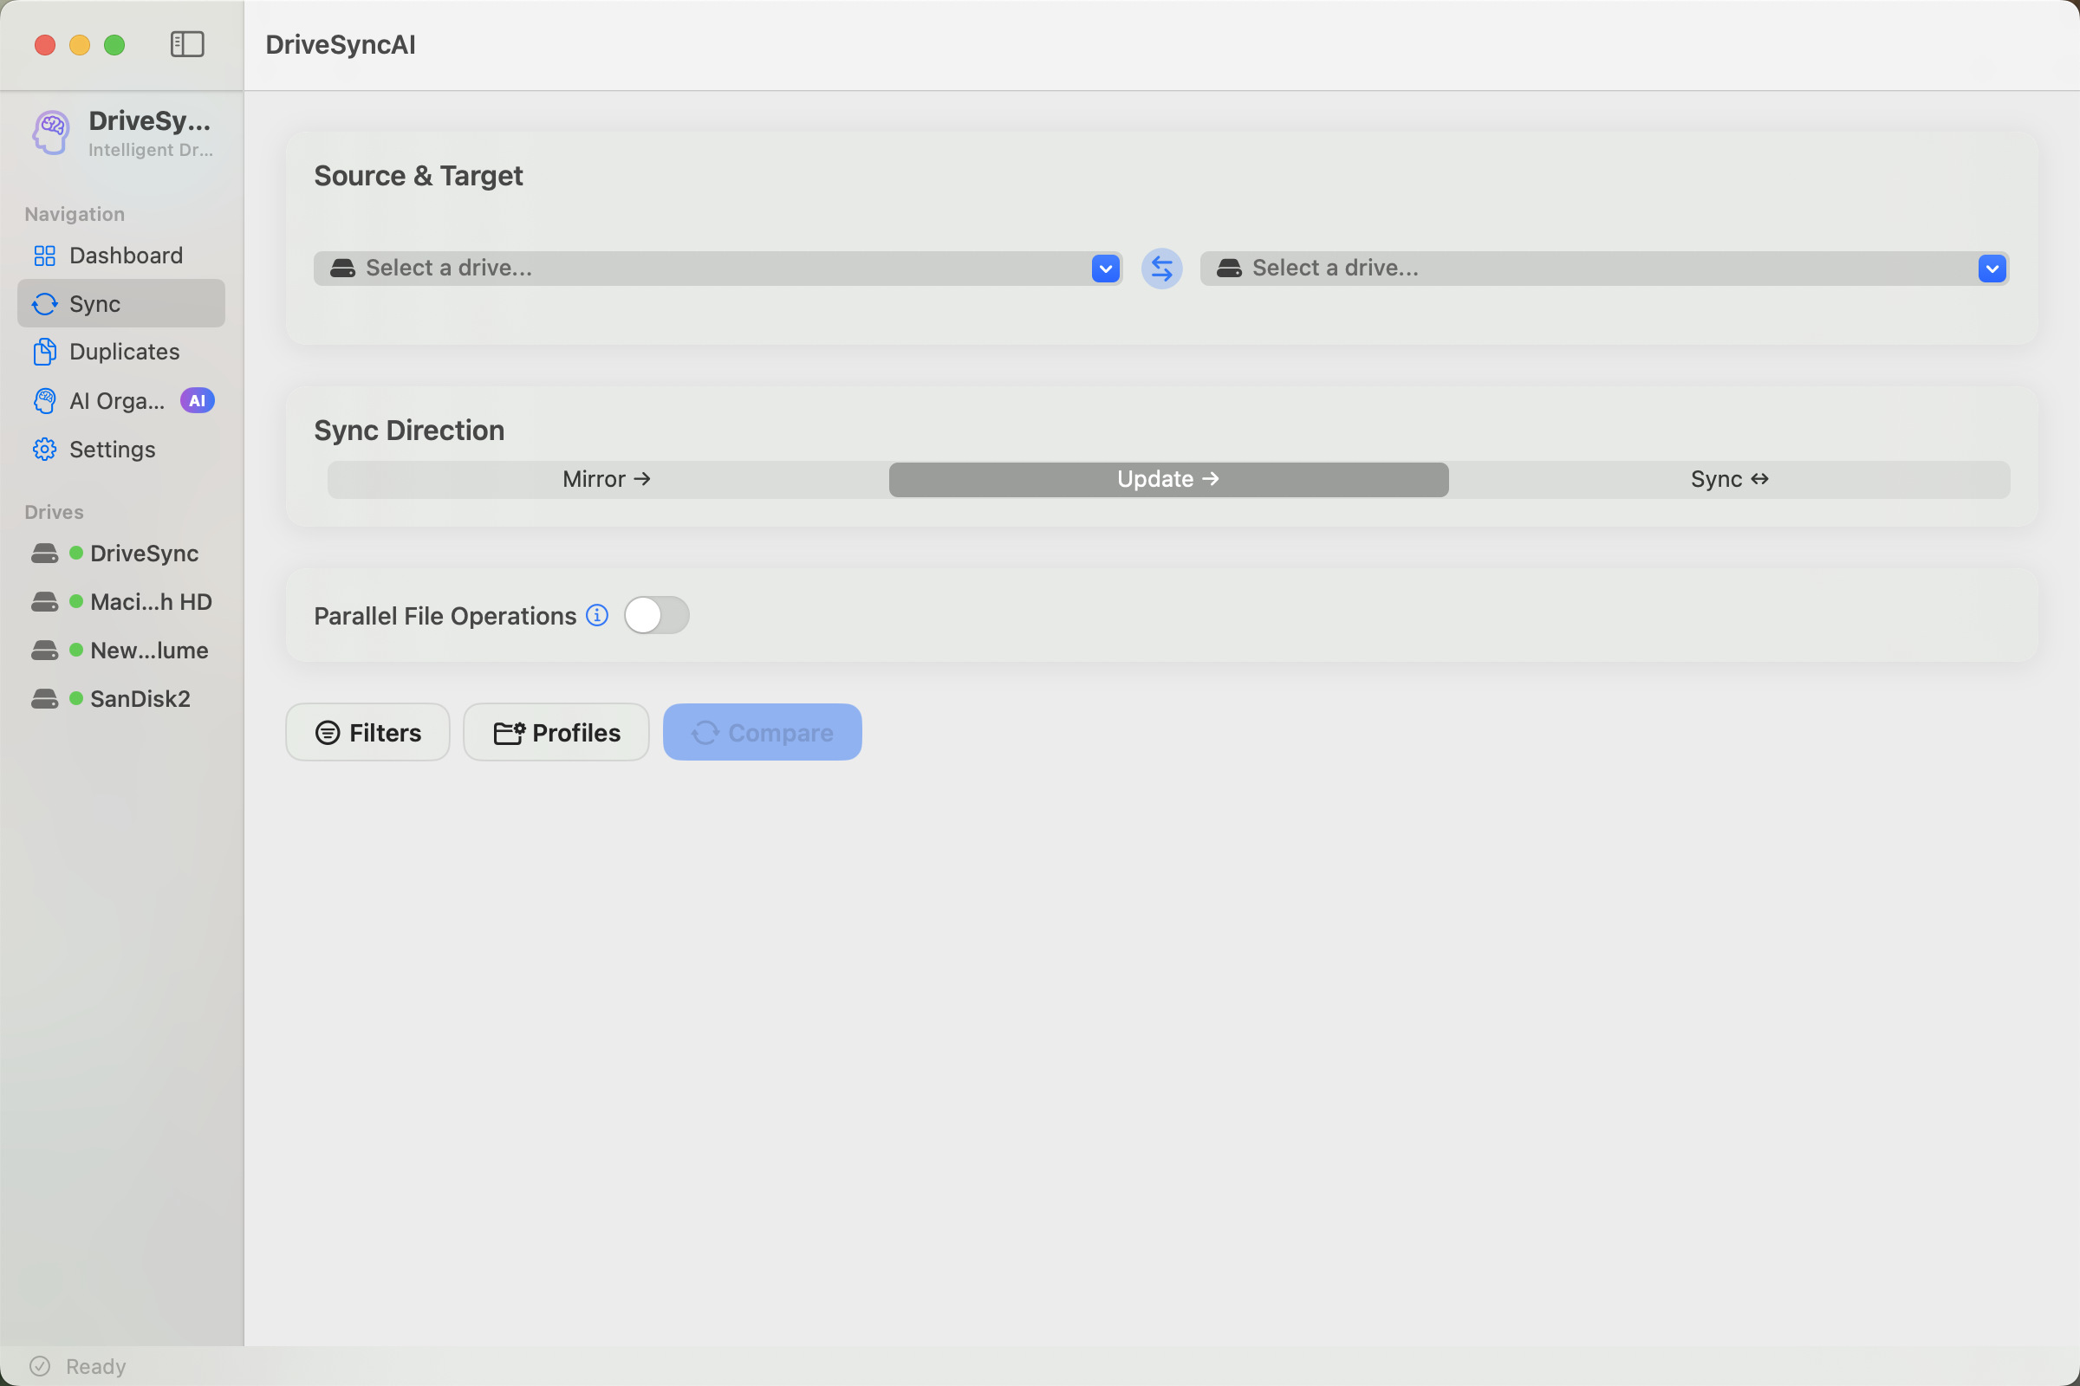Toggle the sidebar visibility icon
The image size is (2080, 1386).
[x=186, y=44]
